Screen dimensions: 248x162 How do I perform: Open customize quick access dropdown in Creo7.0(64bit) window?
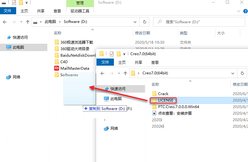pyautogui.click(x=124, y=54)
